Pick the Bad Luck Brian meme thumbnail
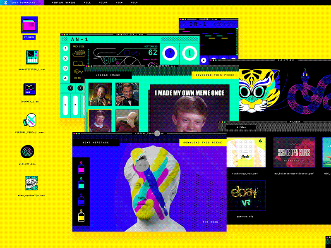331x248 pixels. click(100, 121)
